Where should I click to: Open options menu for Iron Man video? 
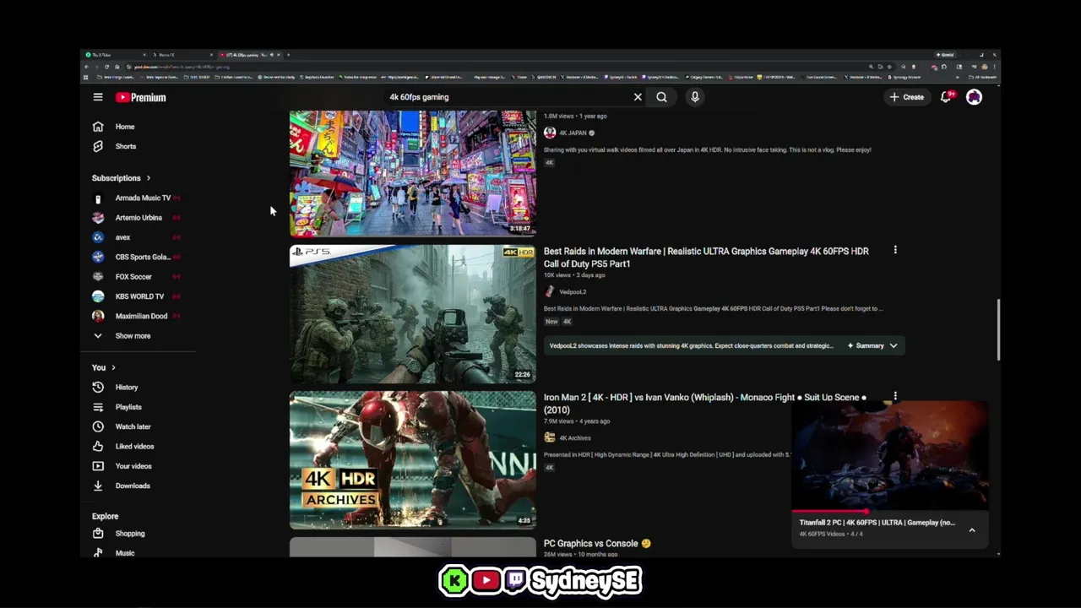click(x=895, y=396)
